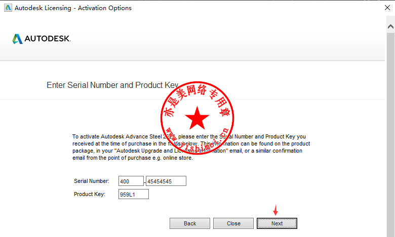The height and width of the screenshot is (237, 395).
Task: Click the 'To activate Autodesk Advance Steel' paragraph
Action: pyautogui.click(x=191, y=147)
